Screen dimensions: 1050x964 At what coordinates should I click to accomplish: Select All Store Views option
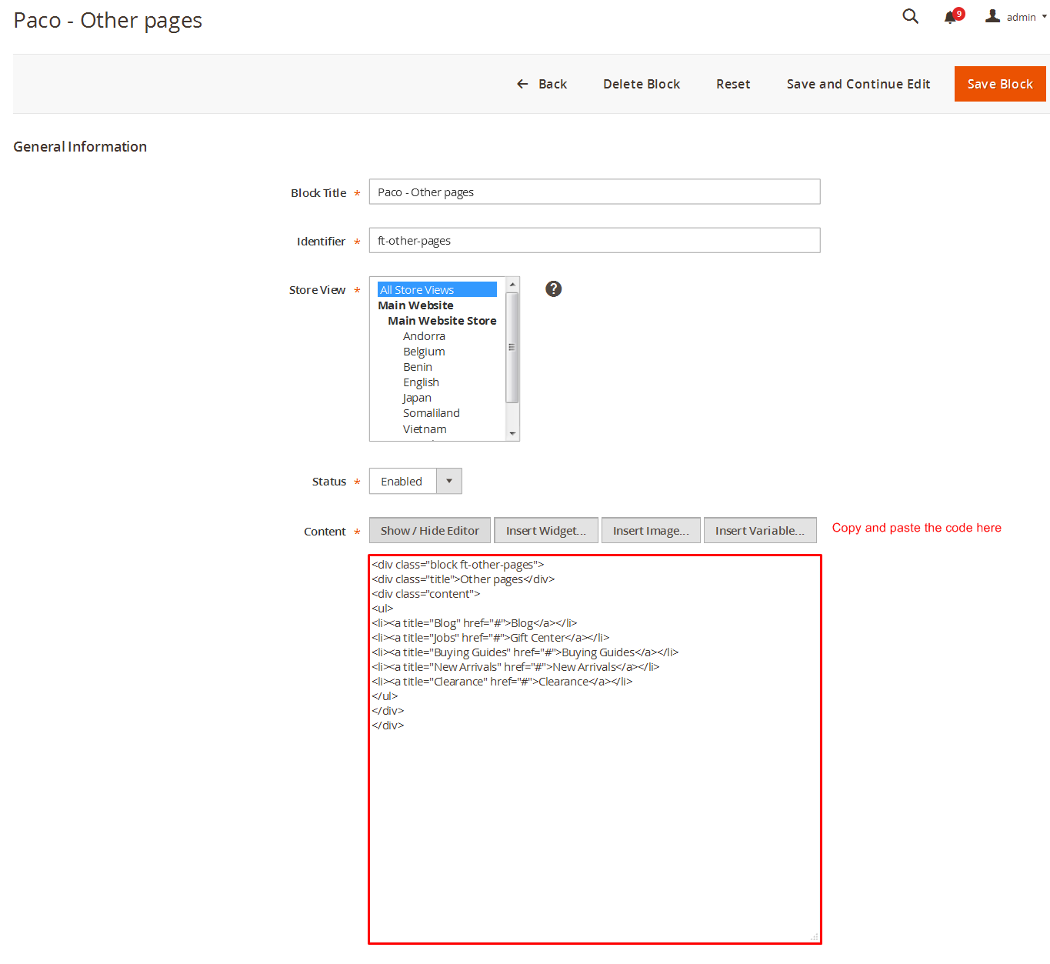click(x=437, y=289)
